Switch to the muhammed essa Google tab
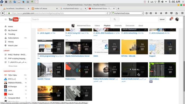This screenshot has height=104, width=185. coord(73,8)
